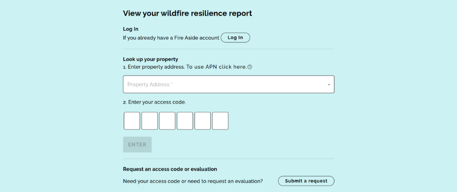Select the third access code box
The image size is (457, 192).
click(167, 121)
